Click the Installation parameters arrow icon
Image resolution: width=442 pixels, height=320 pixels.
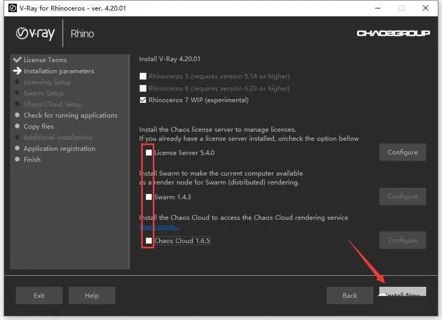(17, 71)
